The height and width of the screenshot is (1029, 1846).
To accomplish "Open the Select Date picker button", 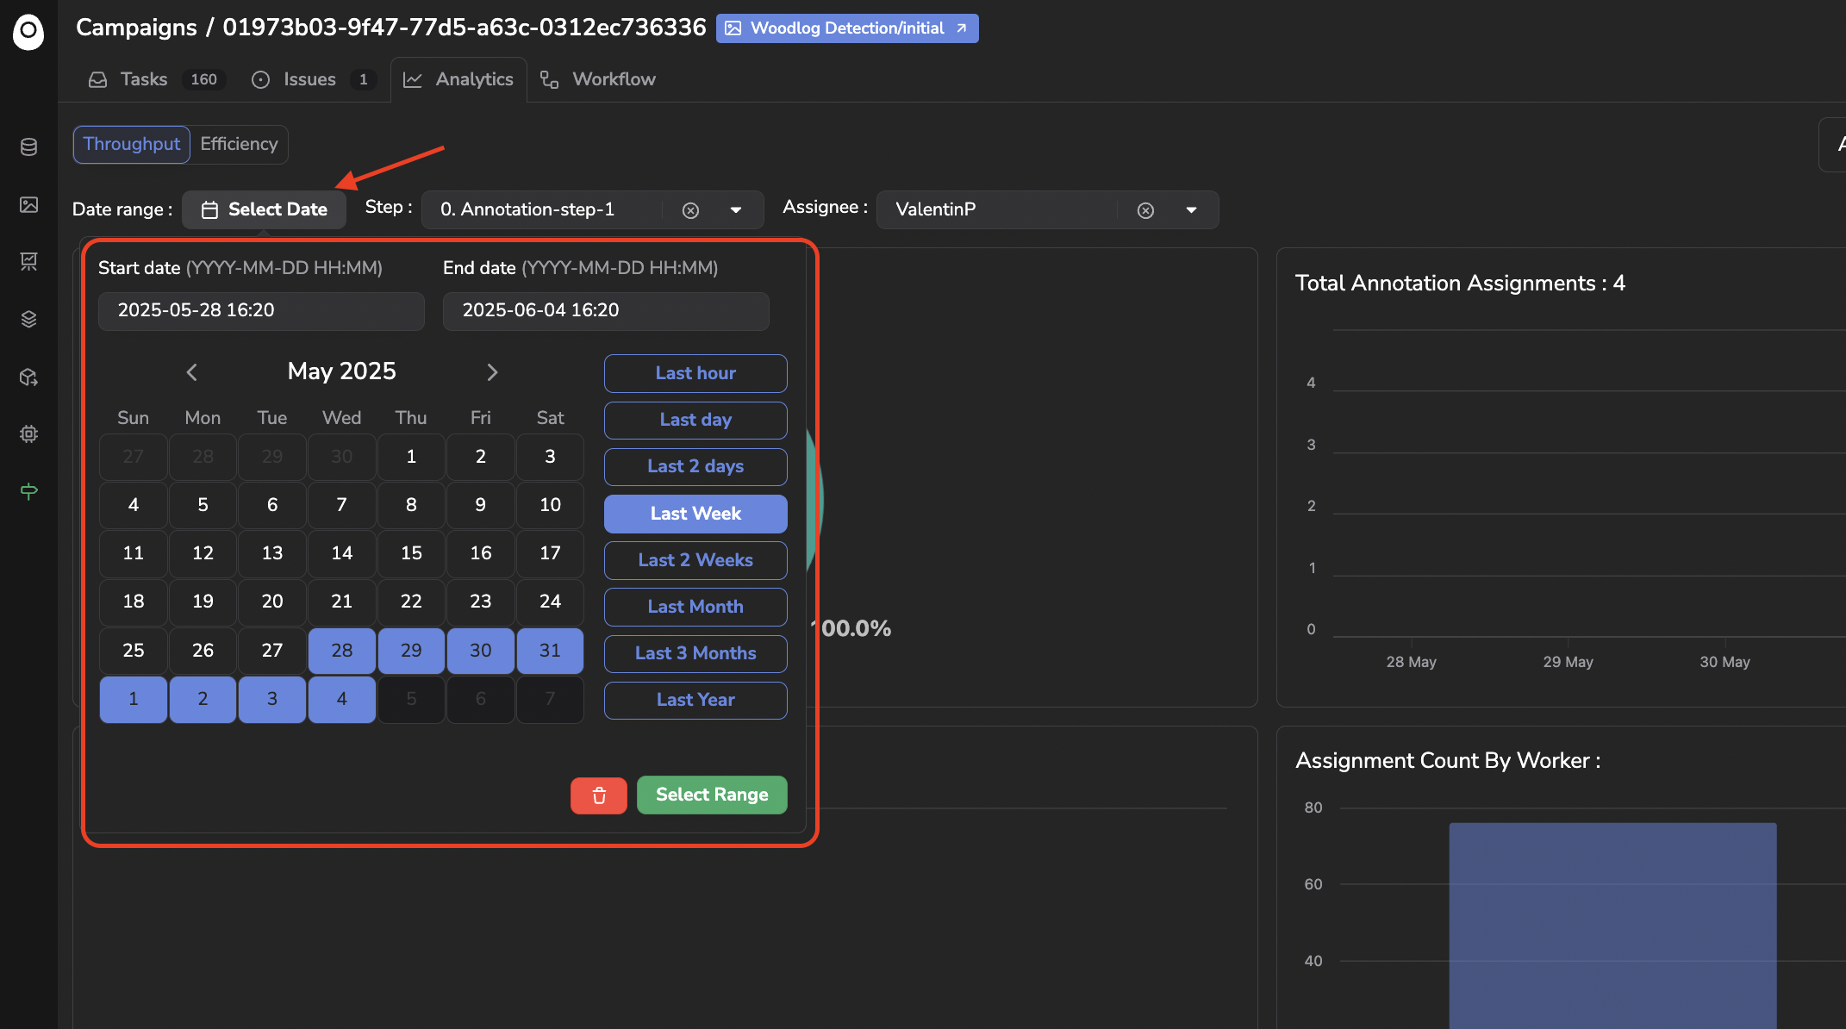I will coord(264,209).
